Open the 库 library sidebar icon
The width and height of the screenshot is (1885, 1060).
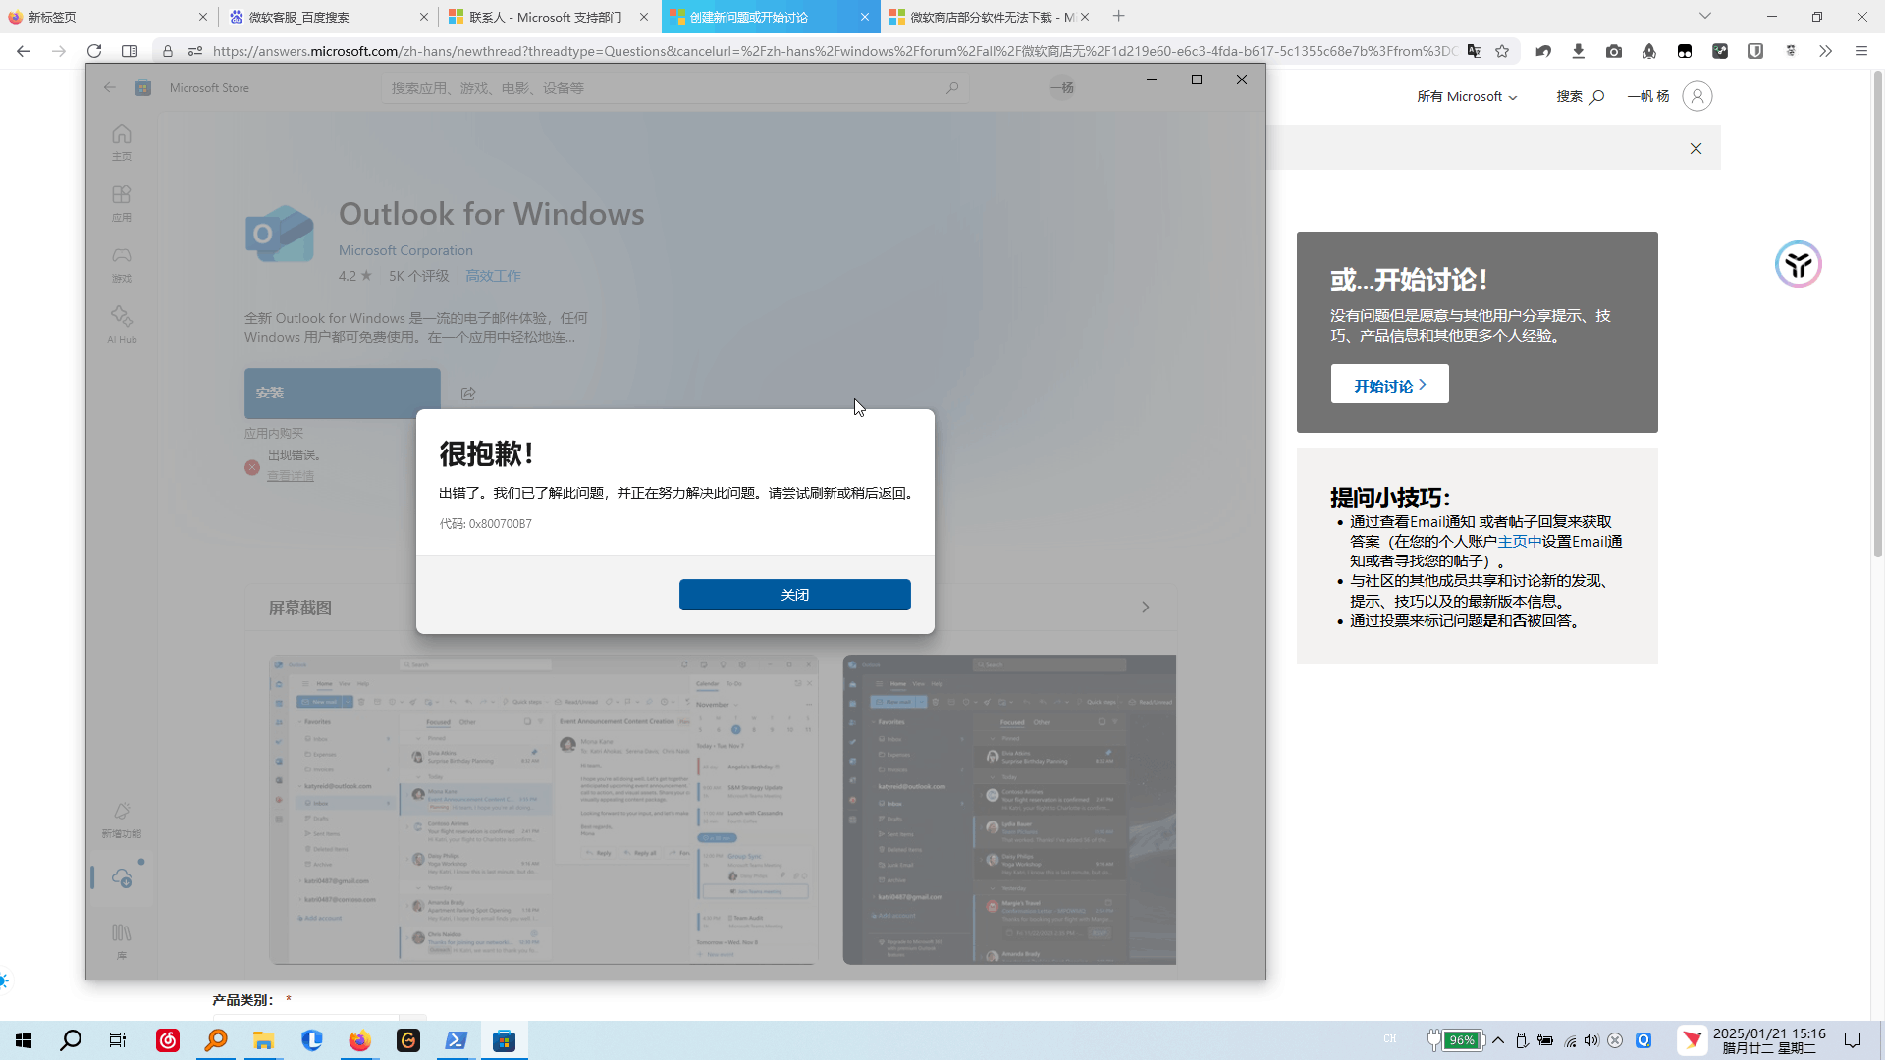(121, 939)
